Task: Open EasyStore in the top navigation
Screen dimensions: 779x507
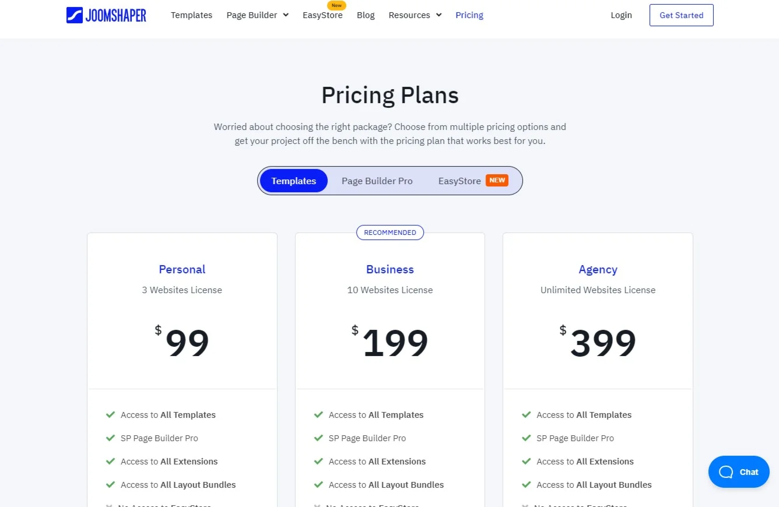Action: pos(322,15)
